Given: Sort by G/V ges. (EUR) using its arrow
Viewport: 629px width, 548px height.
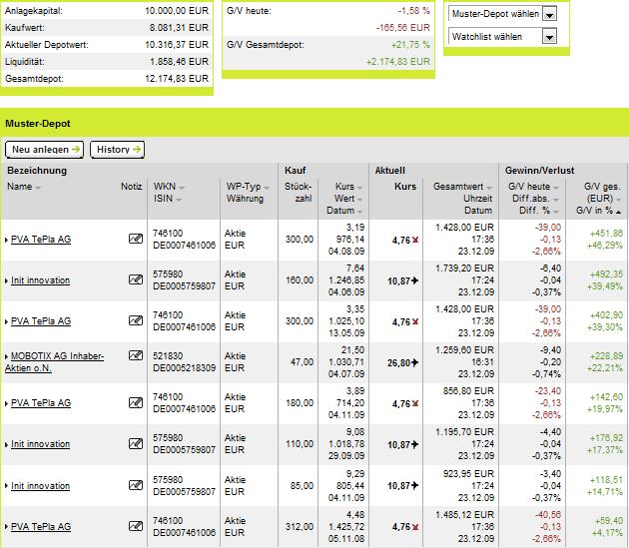Looking at the screenshot, I should point(618,200).
